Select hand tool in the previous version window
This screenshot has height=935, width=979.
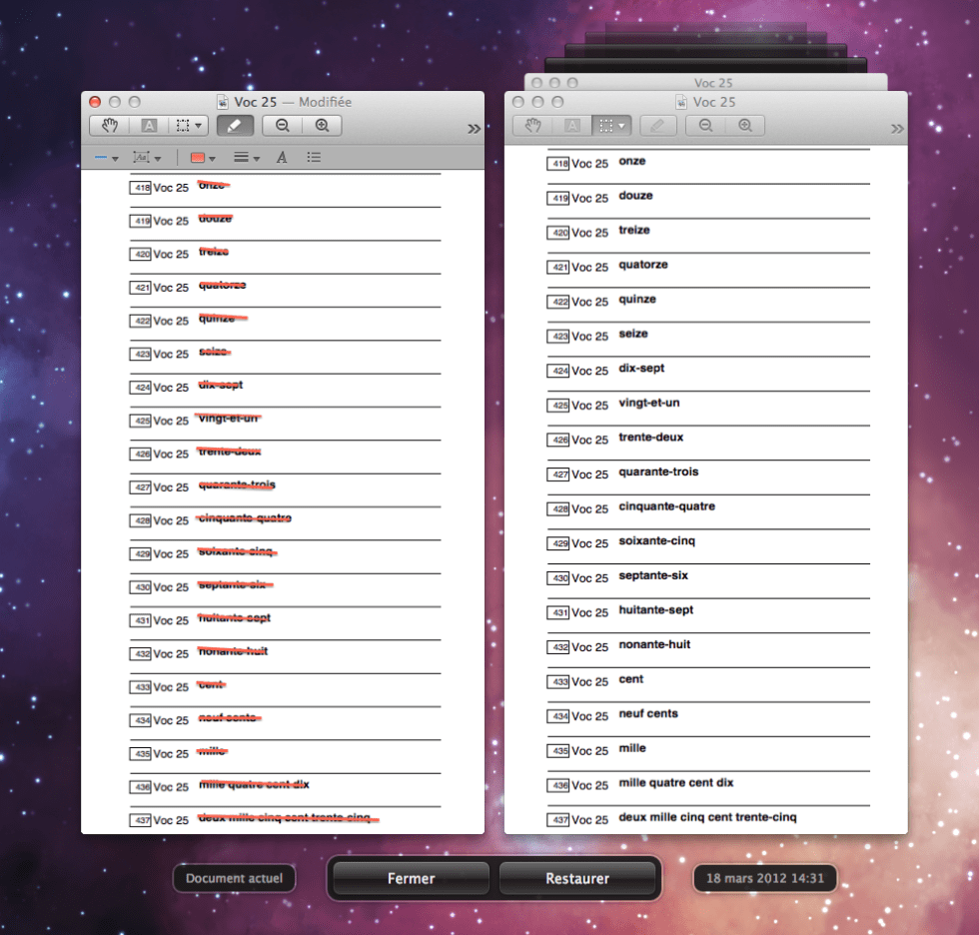533,126
